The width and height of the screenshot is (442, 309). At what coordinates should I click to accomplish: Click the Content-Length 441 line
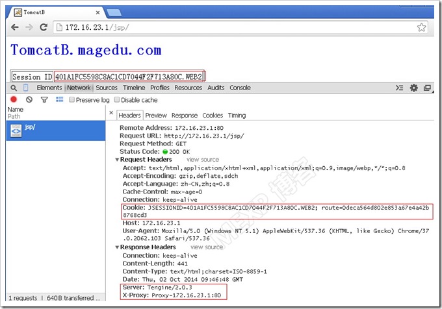click(155, 264)
